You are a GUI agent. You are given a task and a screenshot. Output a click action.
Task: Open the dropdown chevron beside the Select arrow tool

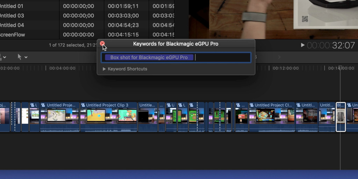click(26, 57)
